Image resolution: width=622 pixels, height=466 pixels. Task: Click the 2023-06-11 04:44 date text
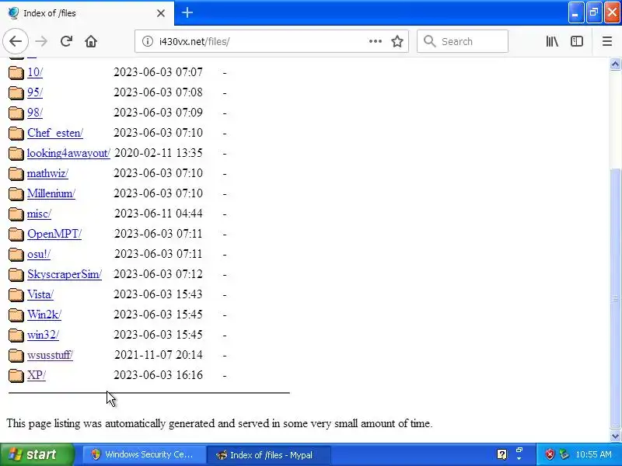(159, 214)
